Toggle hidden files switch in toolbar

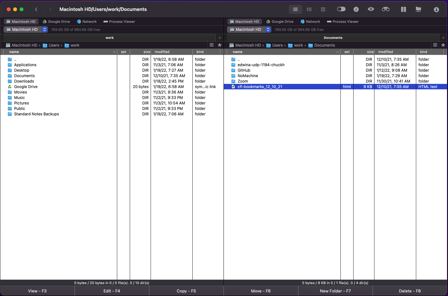341,9
